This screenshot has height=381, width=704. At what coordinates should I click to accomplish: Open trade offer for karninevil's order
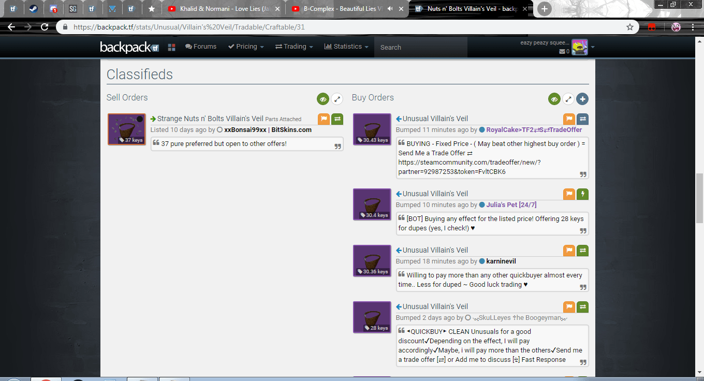click(582, 251)
